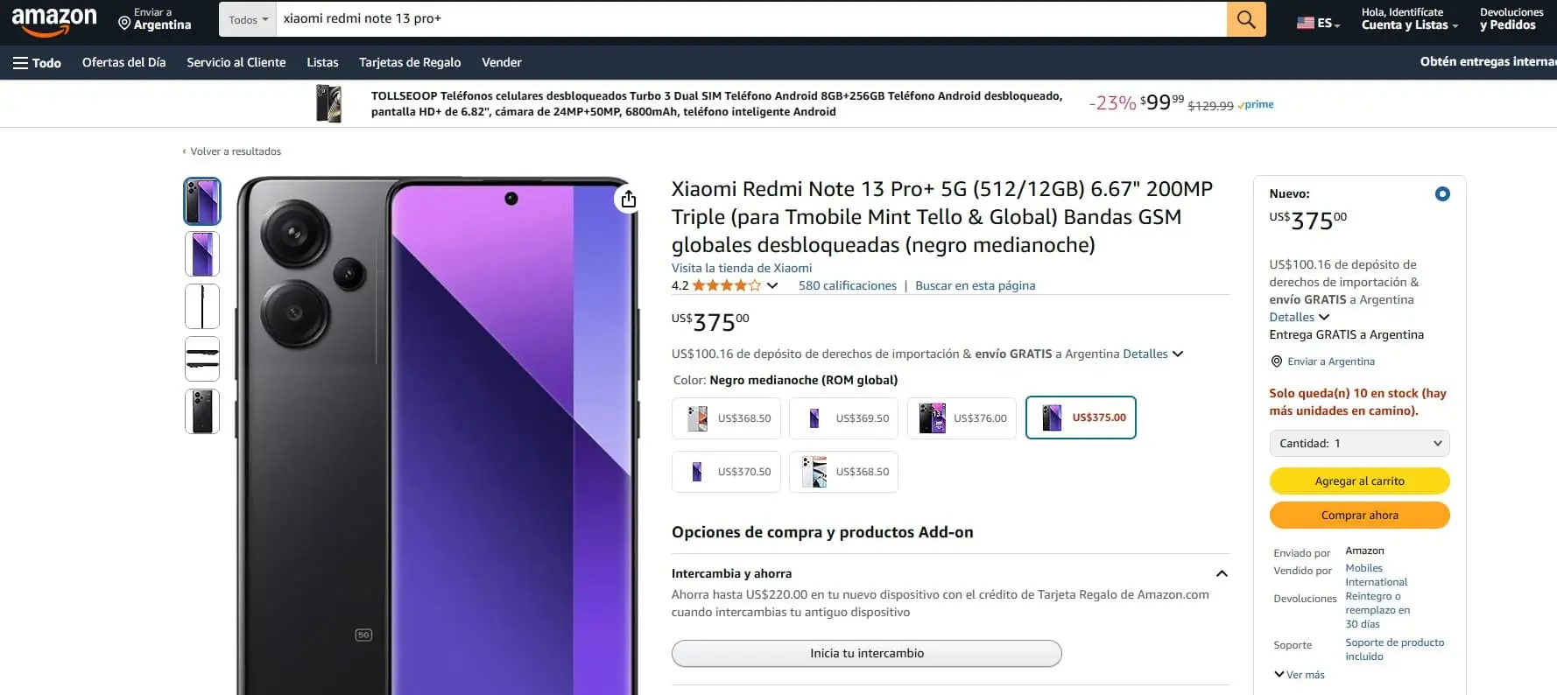Click the location pin Enviar a Argentina
The height and width of the screenshot is (695, 1557).
[155, 19]
